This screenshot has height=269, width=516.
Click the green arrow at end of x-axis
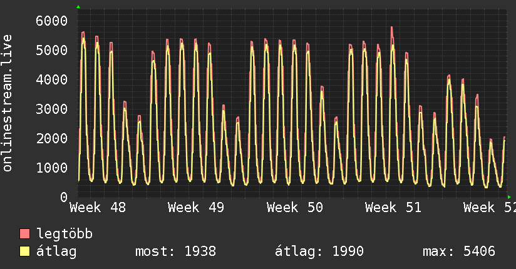(x=509, y=197)
